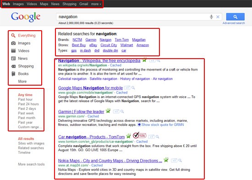Filter results to Past week

pyautogui.click(x=26, y=113)
